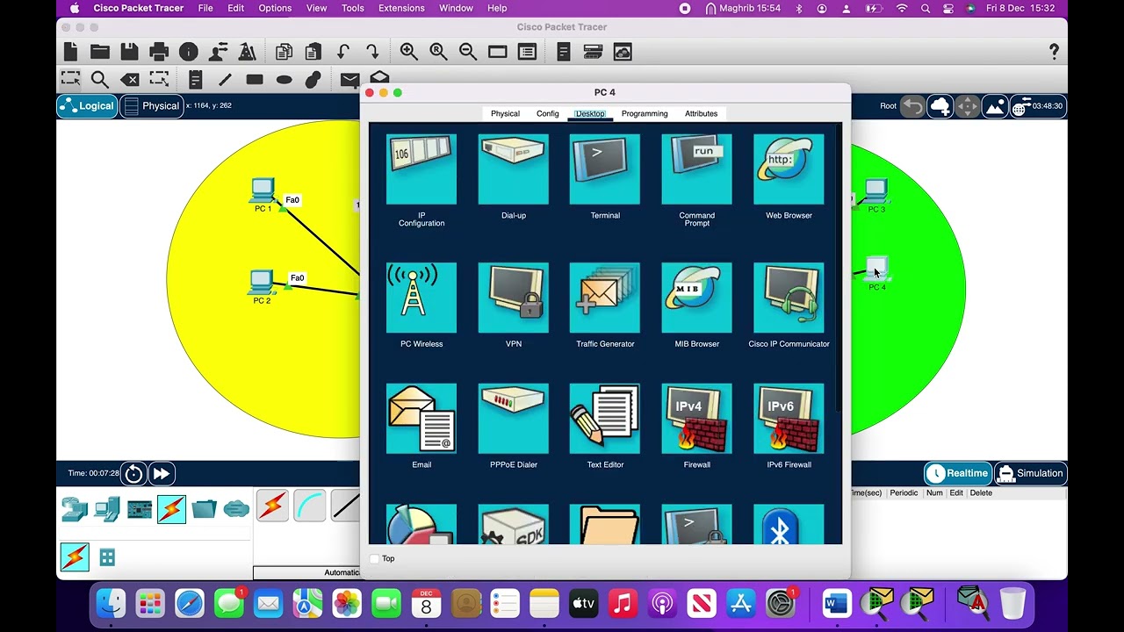Switch to Logical workspace view
Viewport: 1124px width, 632px height.
[88, 106]
